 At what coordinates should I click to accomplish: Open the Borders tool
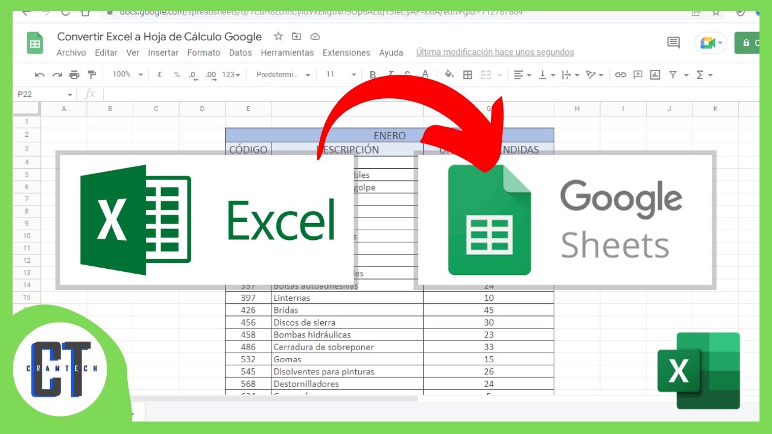coord(467,75)
